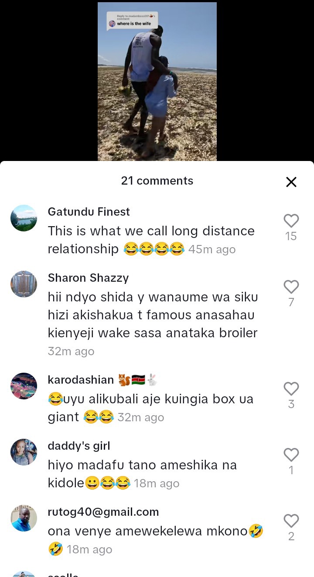Tap the heart on Sharon Shazzy's comment

291,287
